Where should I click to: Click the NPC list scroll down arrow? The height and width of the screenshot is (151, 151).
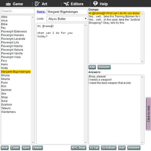point(33,142)
